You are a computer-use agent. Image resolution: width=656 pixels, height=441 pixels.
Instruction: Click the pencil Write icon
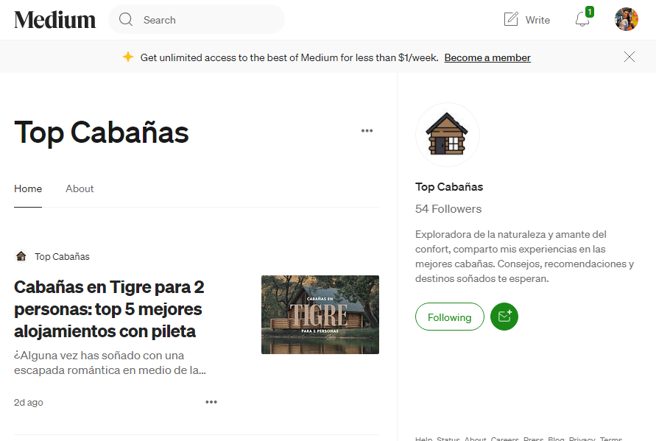[511, 19]
